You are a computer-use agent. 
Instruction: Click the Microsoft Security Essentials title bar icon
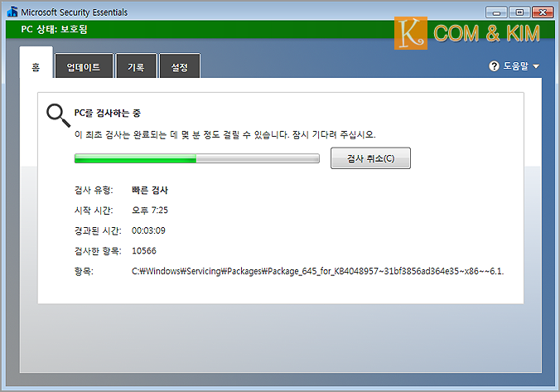[12, 12]
